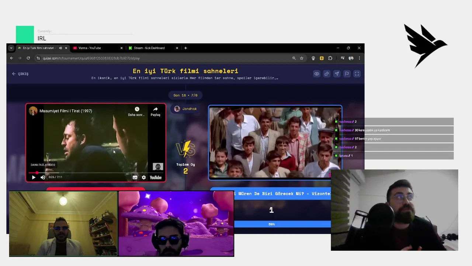Screen dimensions: 472x266
Task: Open the site info icon in address bar
Action: (38, 58)
